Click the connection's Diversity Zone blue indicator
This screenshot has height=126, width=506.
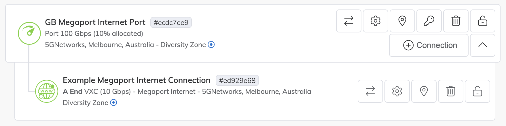pyautogui.click(x=114, y=102)
